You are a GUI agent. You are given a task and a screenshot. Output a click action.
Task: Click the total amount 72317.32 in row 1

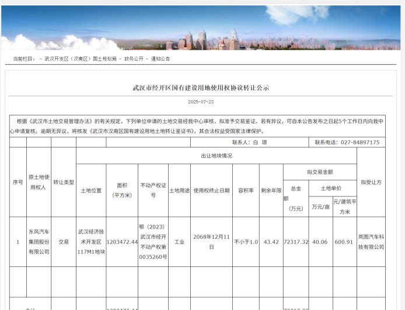[296, 242]
